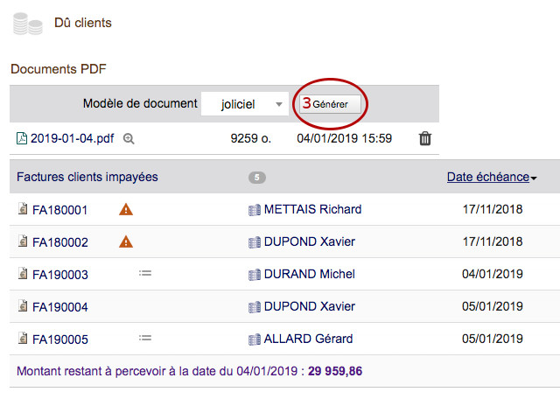
Task: Click the warning triangle on invoice FA180002
Action: [x=126, y=241]
